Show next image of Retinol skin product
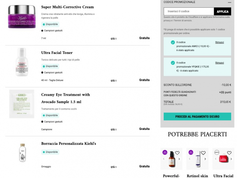This screenshot has width=237, height=178. click(x=205, y=159)
